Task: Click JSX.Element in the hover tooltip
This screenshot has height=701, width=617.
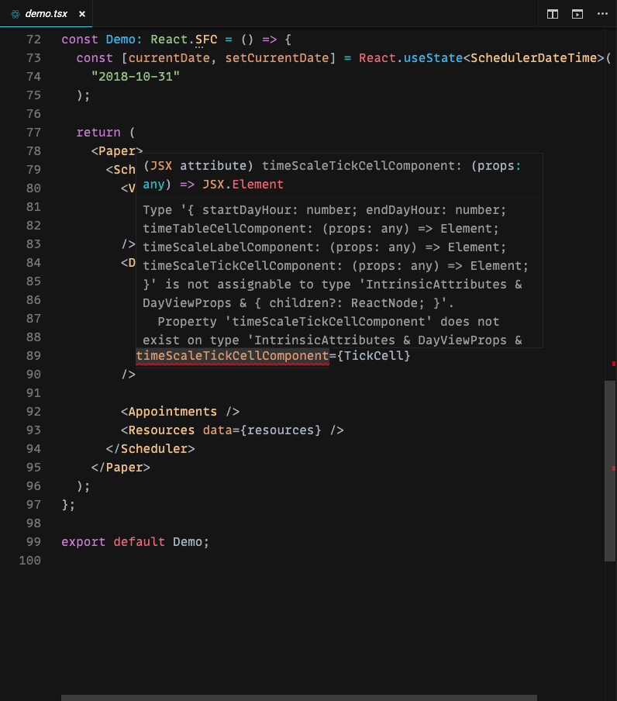Action: click(x=243, y=185)
